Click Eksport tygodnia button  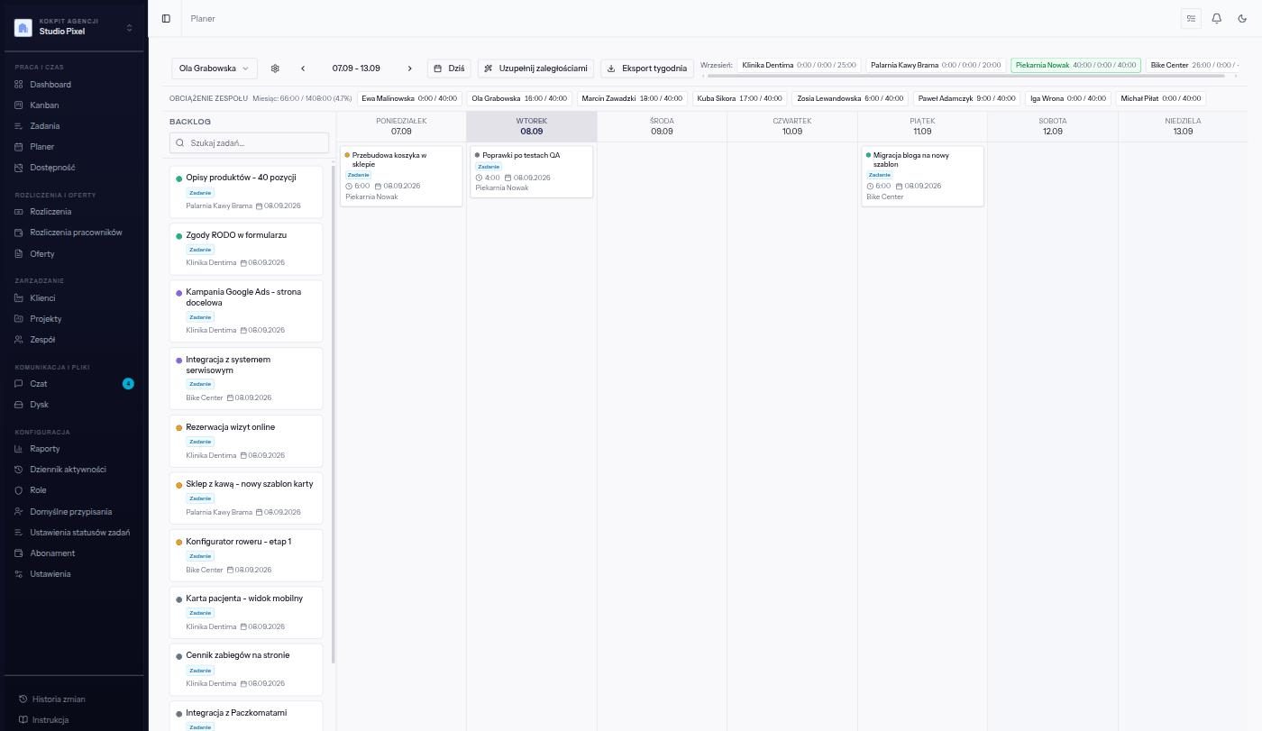click(647, 69)
